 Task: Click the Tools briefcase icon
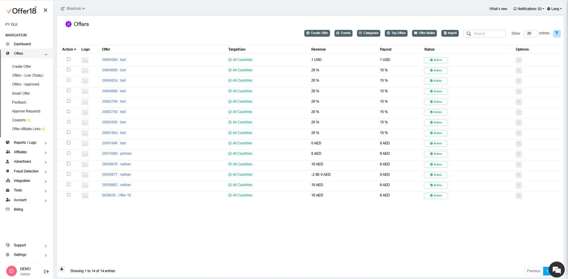pyautogui.click(x=8, y=190)
